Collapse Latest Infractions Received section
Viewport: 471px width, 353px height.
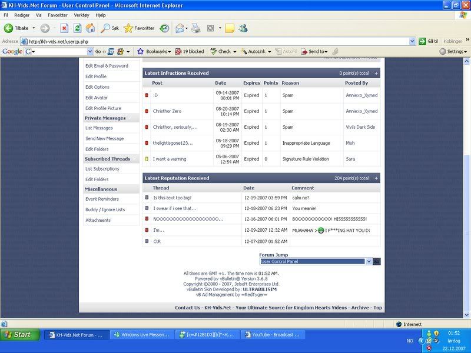[376, 73]
